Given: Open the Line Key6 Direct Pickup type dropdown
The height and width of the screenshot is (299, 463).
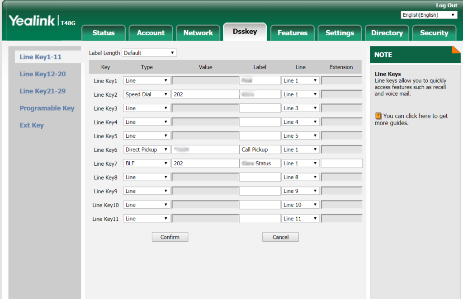Looking at the screenshot, I should 146,149.
